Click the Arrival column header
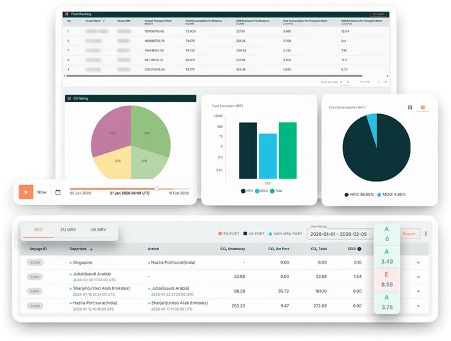 (153, 249)
